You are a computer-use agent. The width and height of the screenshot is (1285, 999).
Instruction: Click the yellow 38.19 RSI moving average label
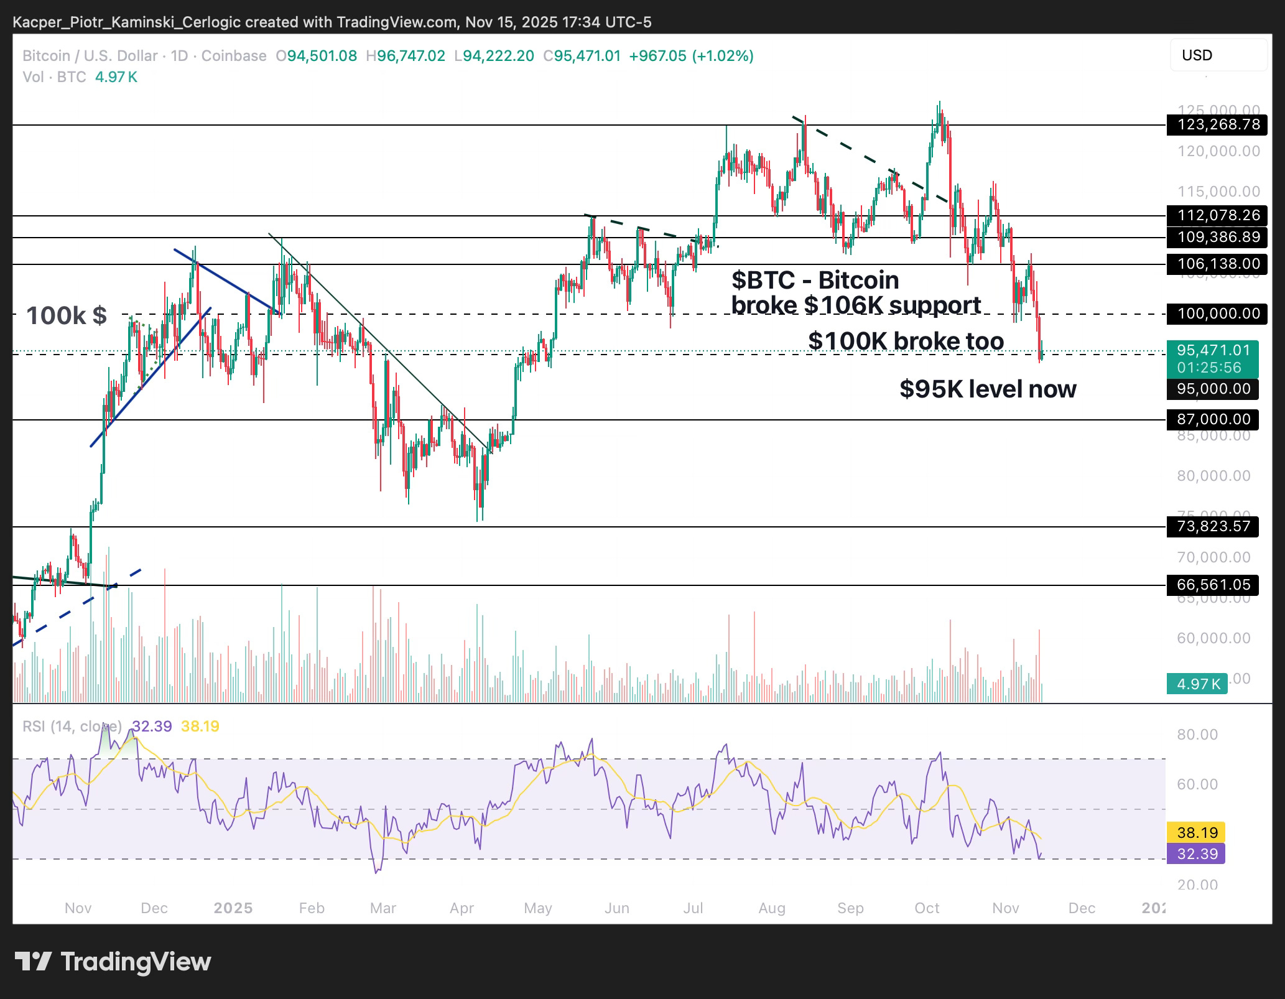point(1195,832)
